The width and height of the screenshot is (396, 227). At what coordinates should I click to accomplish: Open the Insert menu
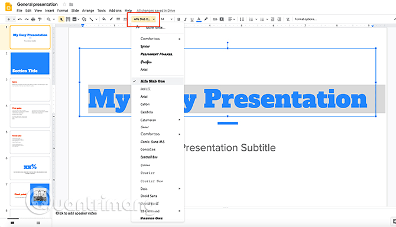(x=50, y=11)
